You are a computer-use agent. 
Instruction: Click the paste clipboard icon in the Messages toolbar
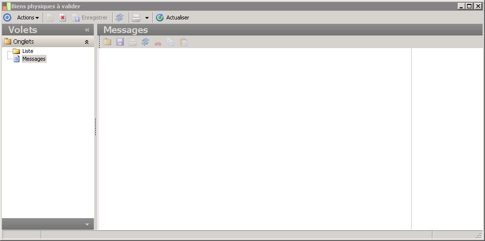pos(183,42)
